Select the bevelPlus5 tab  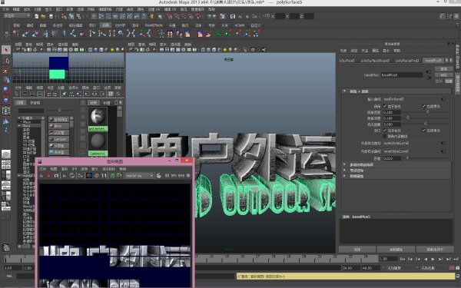(x=433, y=61)
